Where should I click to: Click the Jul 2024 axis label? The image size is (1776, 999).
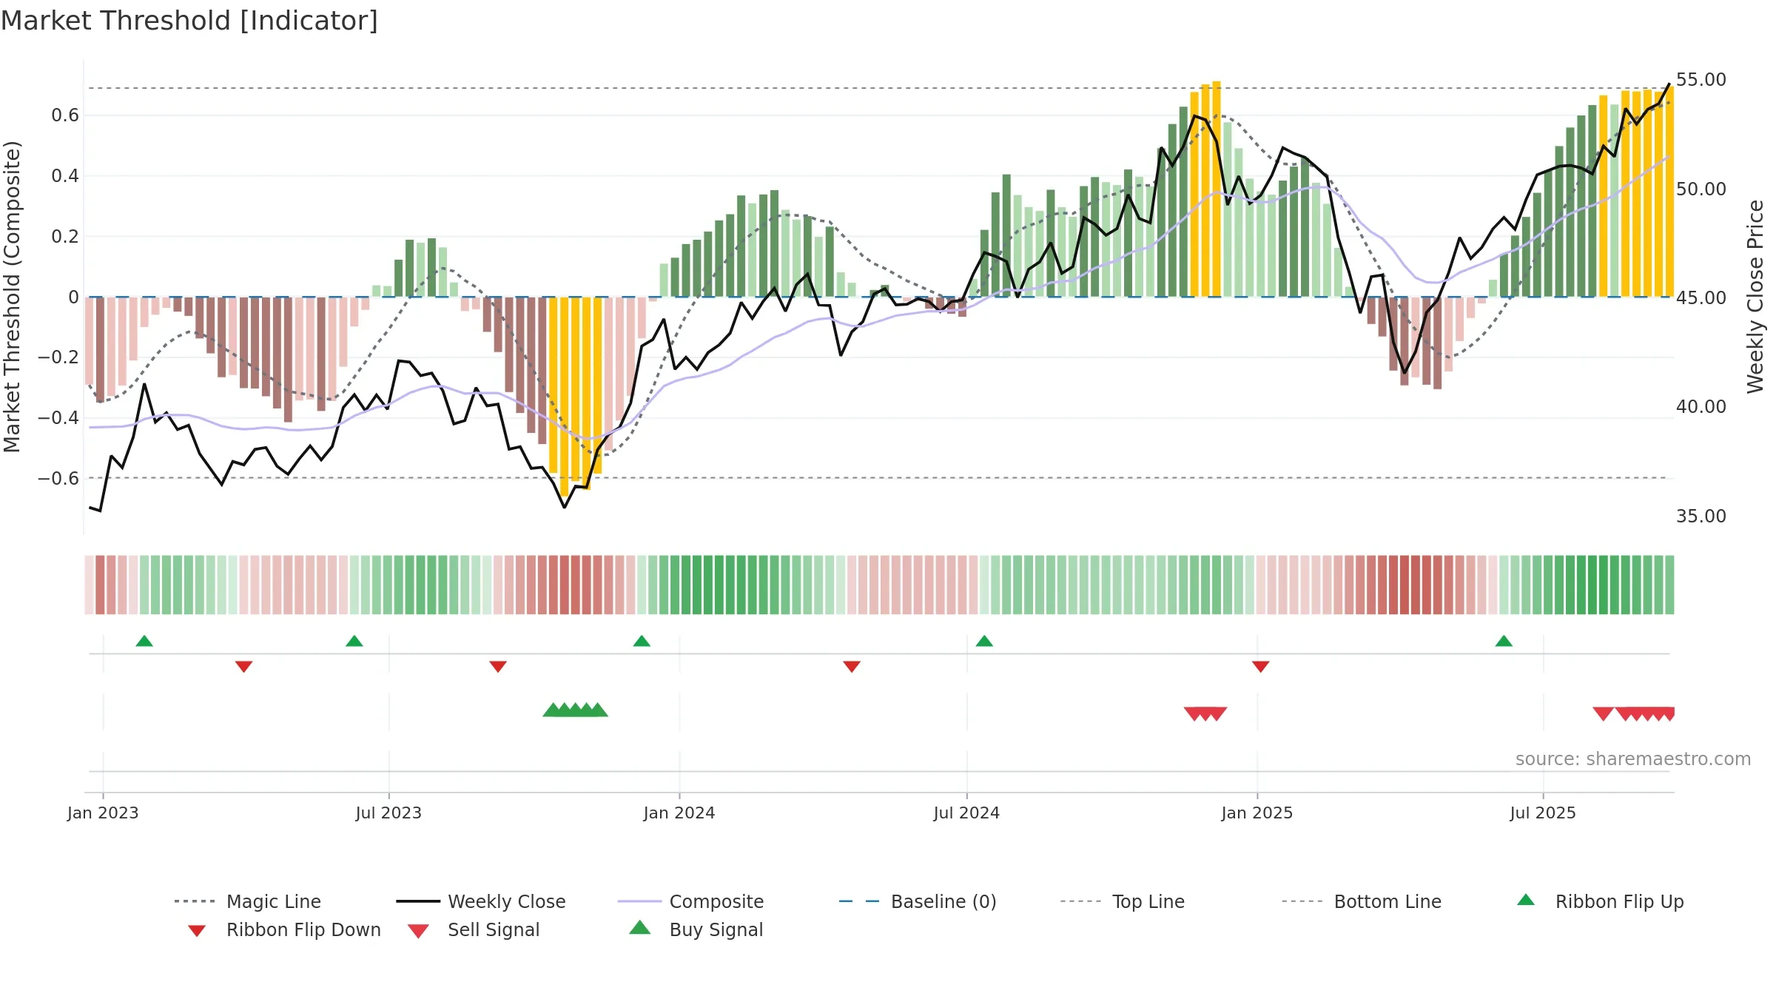[966, 813]
